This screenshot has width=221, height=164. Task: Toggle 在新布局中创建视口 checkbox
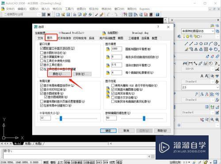click(x=42, y=105)
